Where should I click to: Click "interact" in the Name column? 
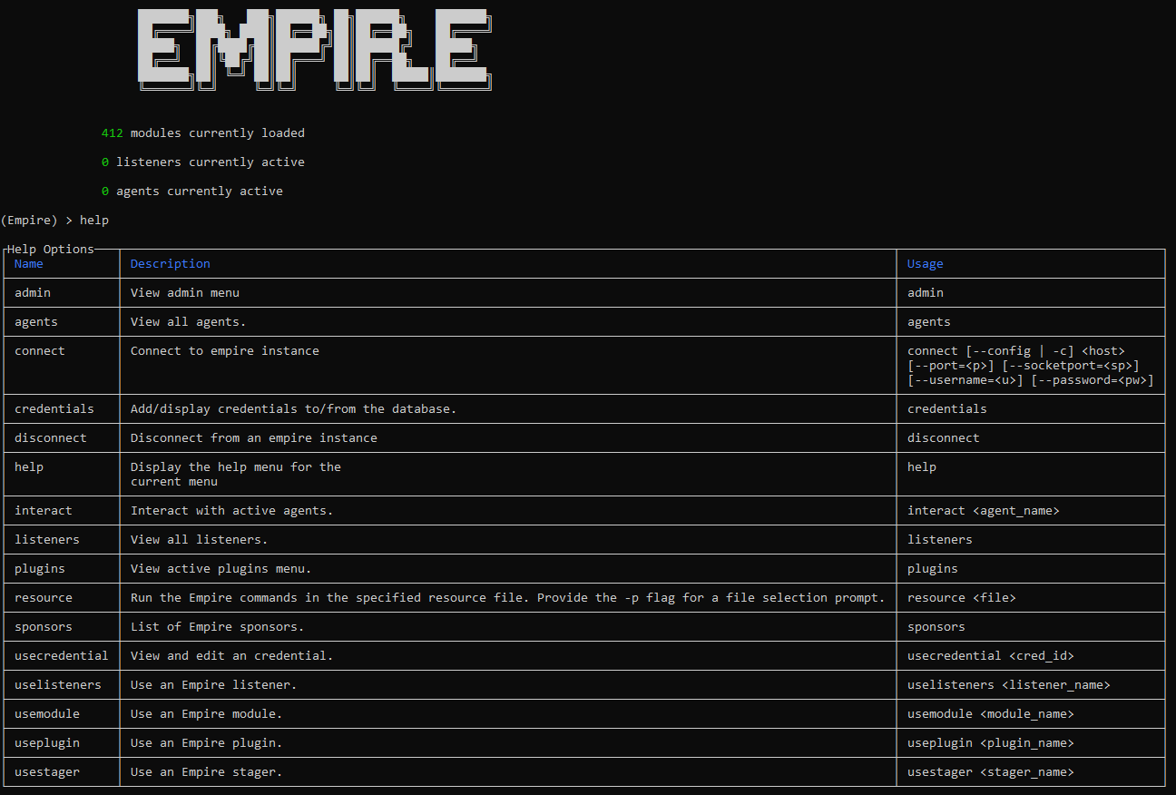tap(44, 511)
